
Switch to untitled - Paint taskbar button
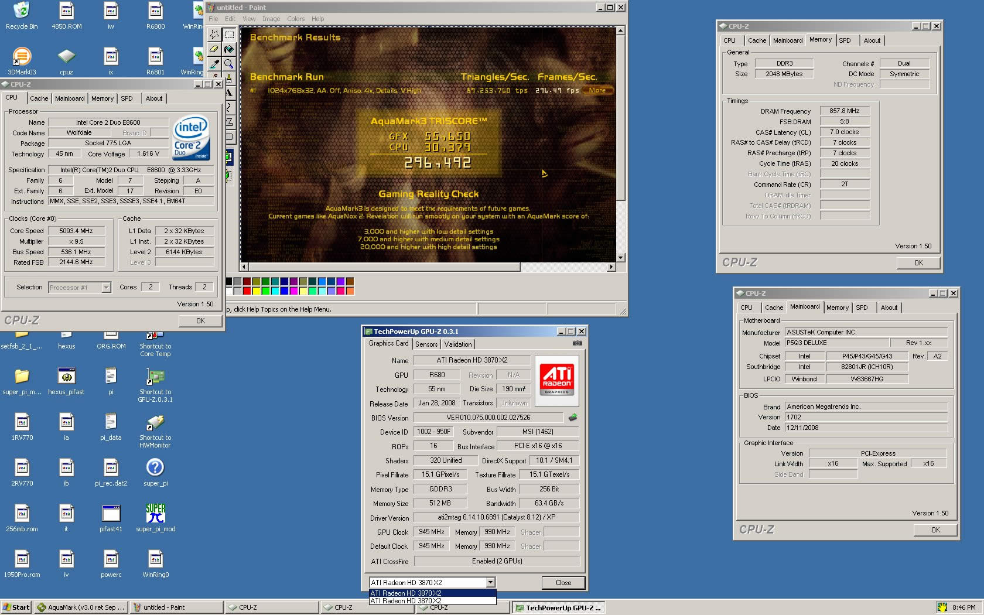[x=176, y=607]
